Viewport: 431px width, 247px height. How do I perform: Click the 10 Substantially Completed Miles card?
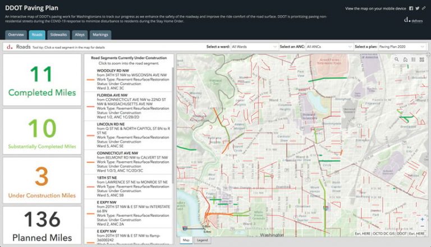point(42,132)
